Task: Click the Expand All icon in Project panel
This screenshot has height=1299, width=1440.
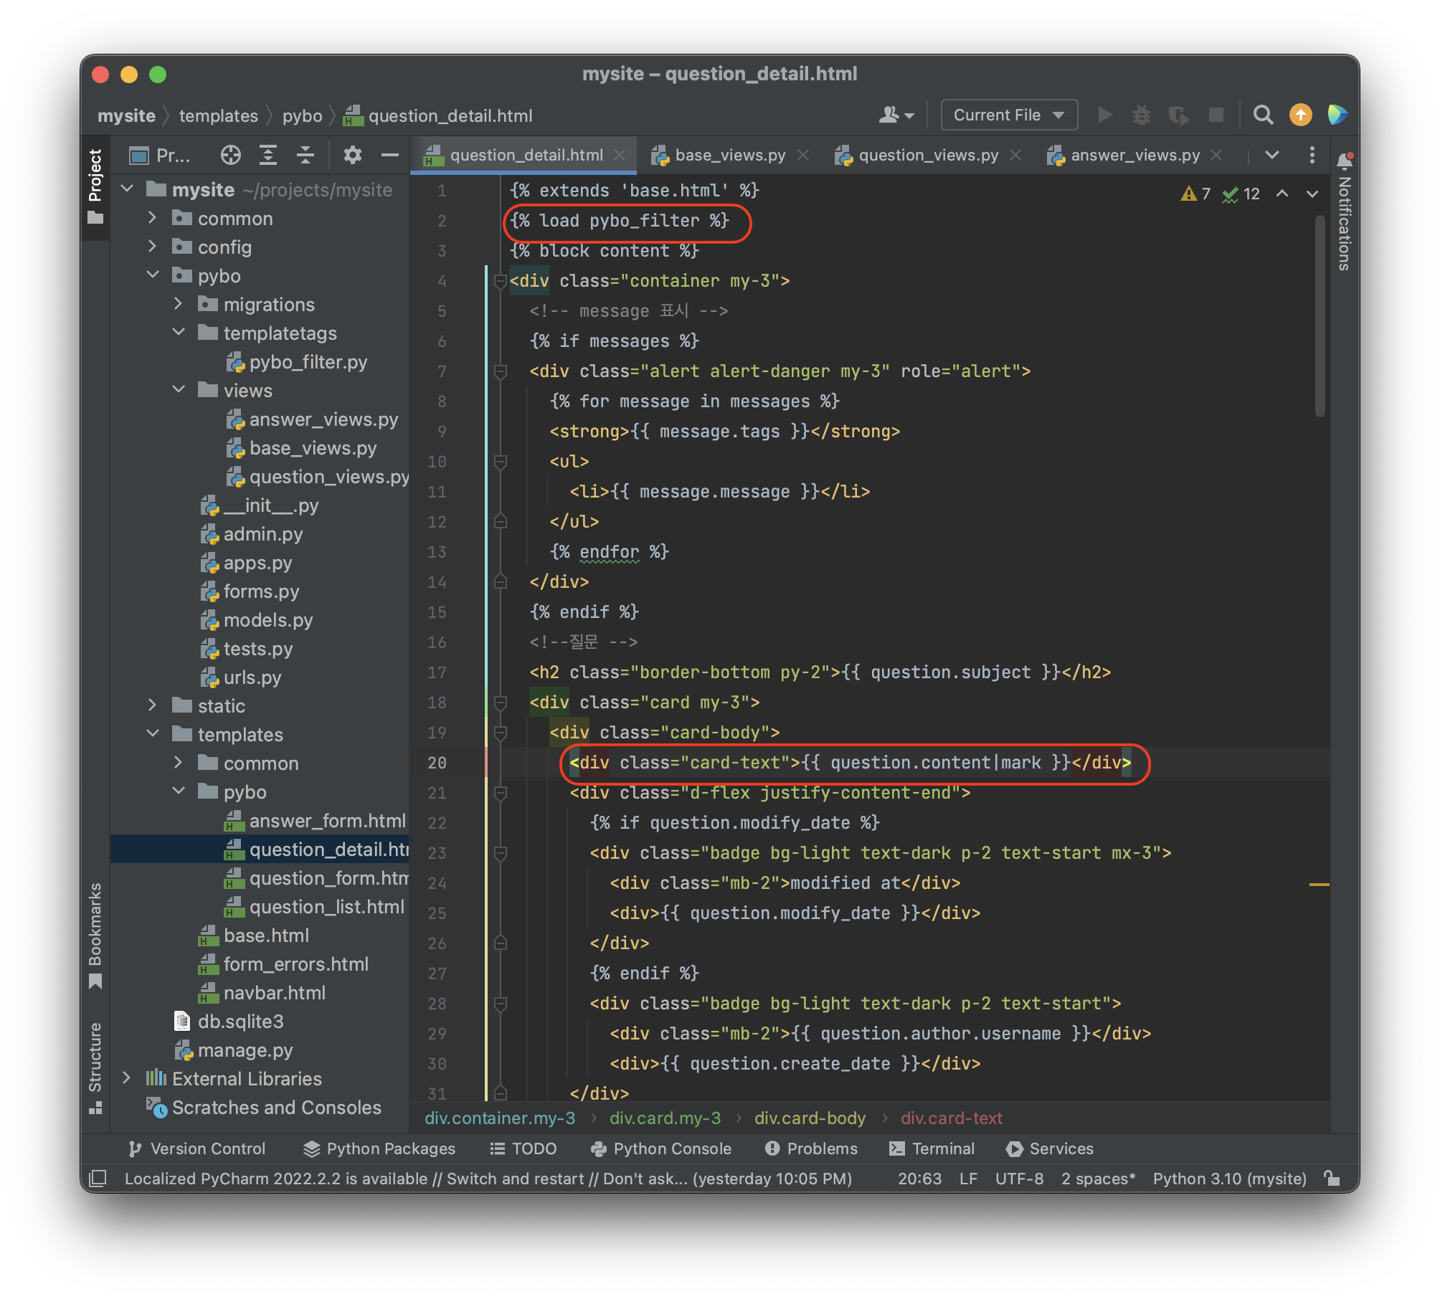Action: 267,155
